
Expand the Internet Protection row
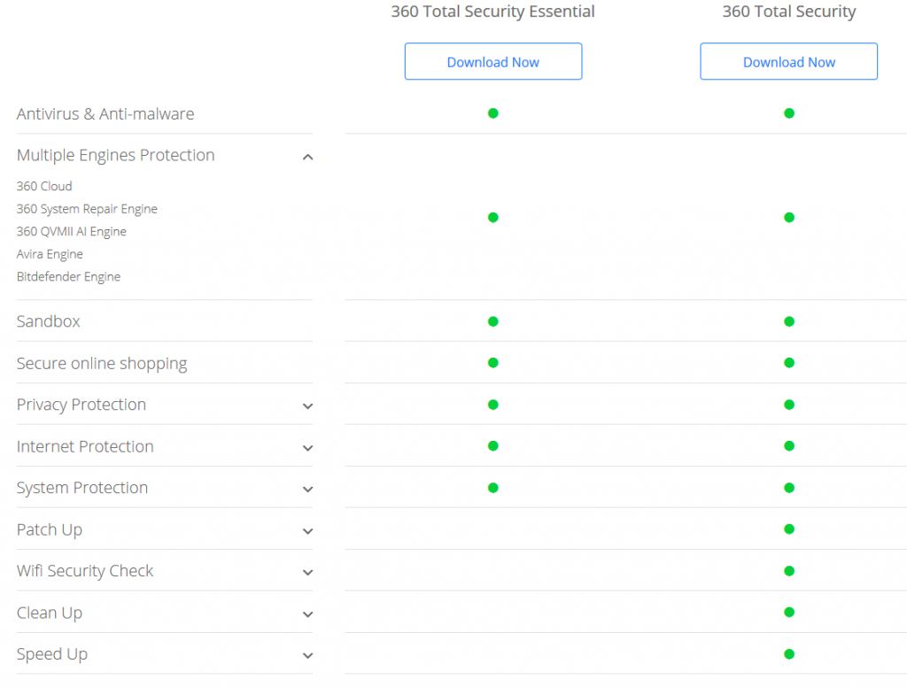coord(307,448)
